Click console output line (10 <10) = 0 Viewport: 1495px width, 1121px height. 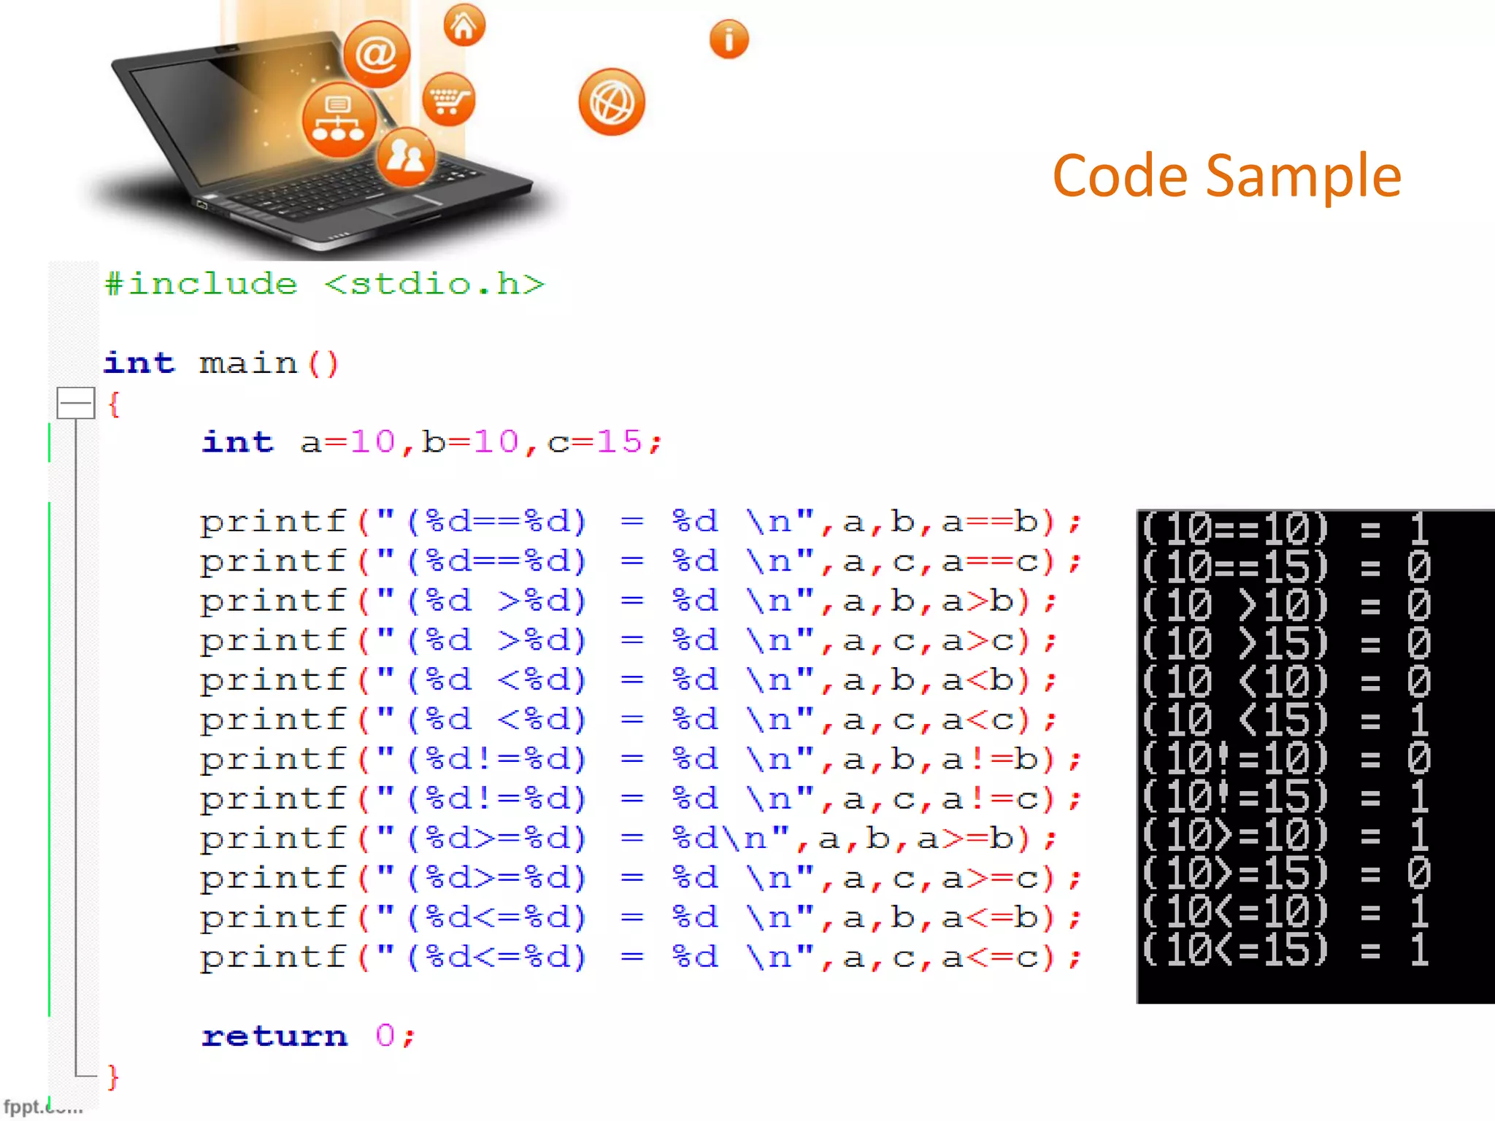pyautogui.click(x=1285, y=682)
